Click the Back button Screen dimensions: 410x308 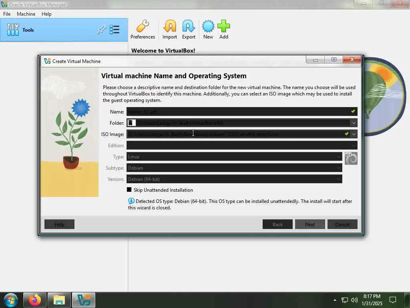click(x=277, y=224)
